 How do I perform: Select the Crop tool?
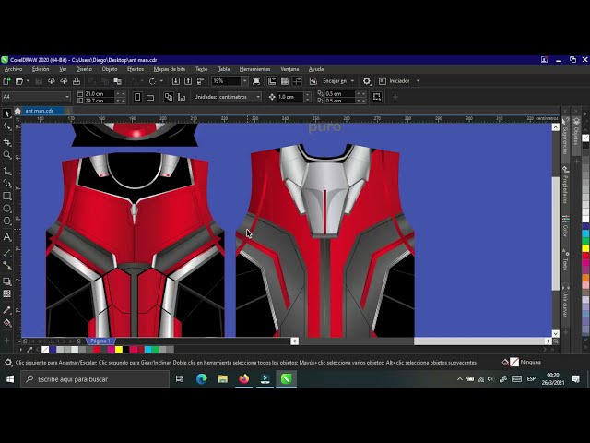(6, 142)
